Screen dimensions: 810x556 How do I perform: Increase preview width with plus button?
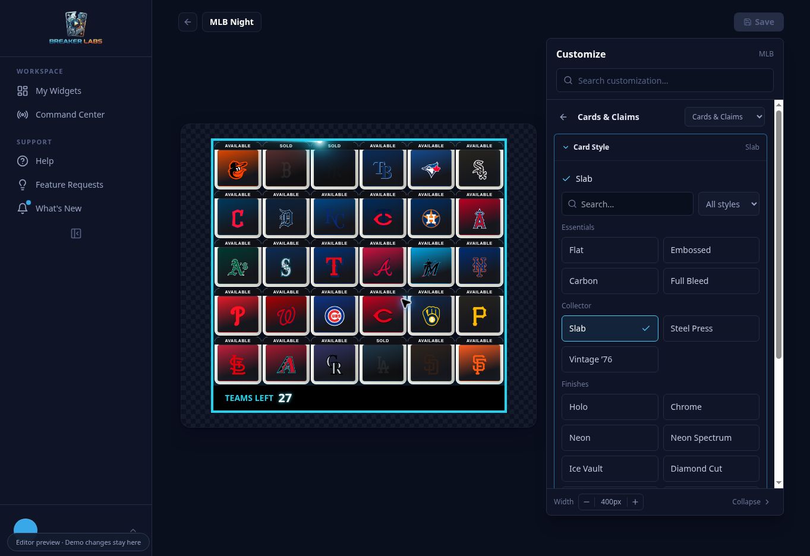click(x=635, y=502)
